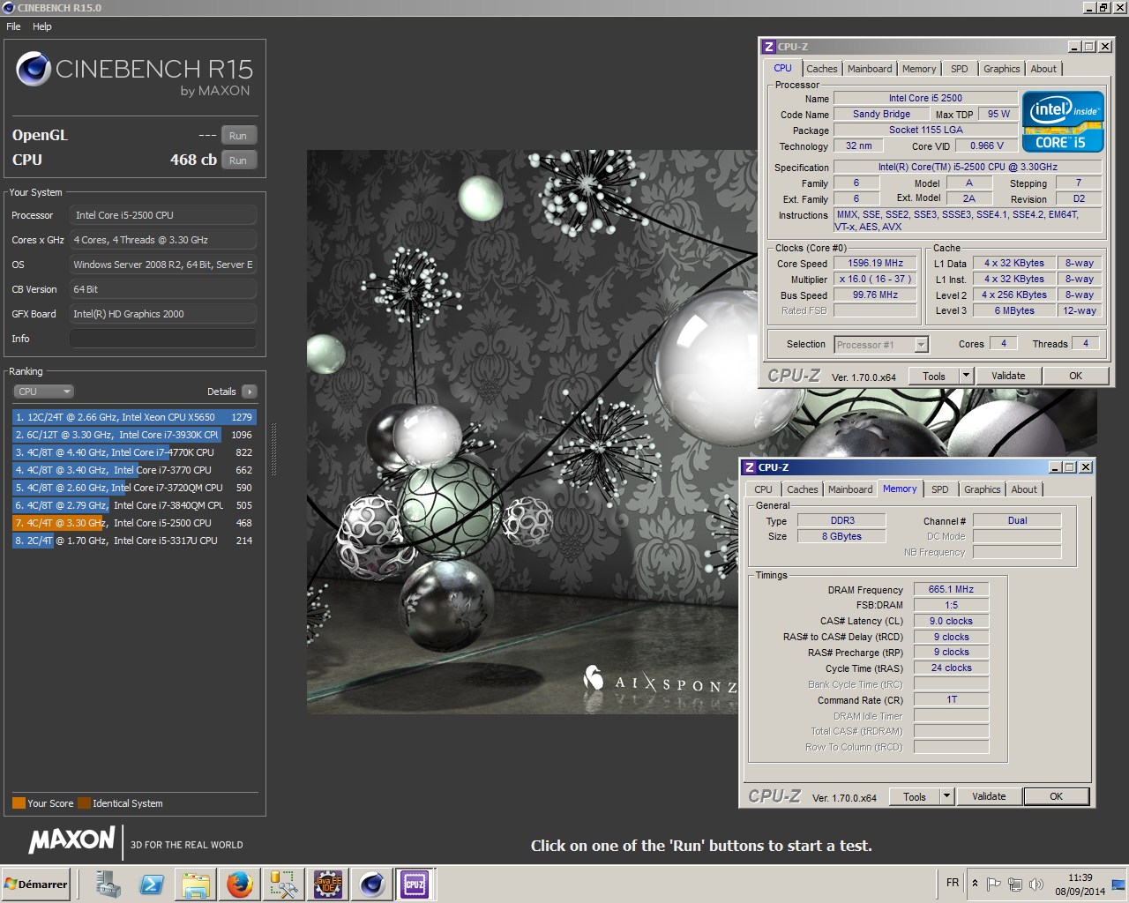Click the lower CPU-Z Memory window title icon
Viewport: 1129px width, 903px height.
pos(750,467)
